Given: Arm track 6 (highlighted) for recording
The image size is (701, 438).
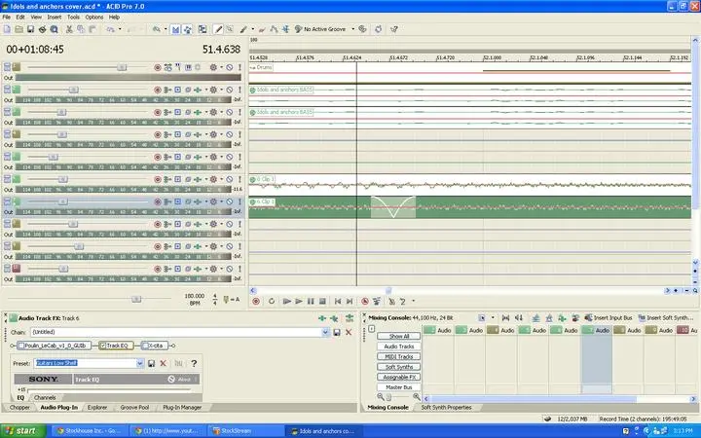Looking at the screenshot, I should pyautogui.click(x=158, y=201).
